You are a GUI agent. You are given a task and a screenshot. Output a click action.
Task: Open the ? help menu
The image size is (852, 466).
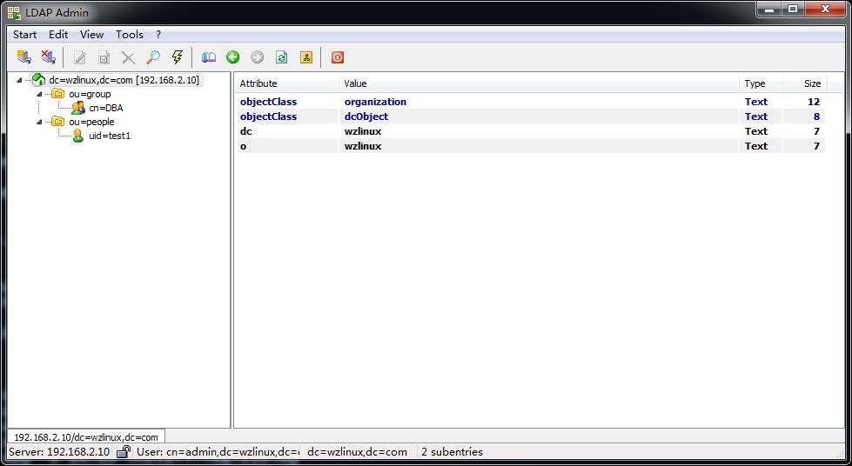click(158, 34)
